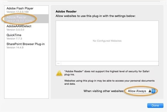Select the Adobe Reader plug-in row
Image resolution: width=167 pixels, height=112 pixels.
[x=26, y=19]
